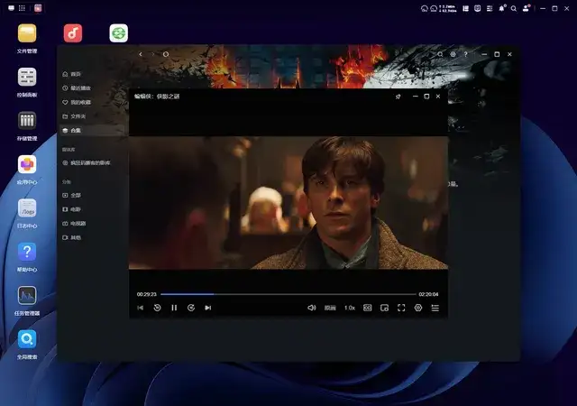
Task: Enable picture-in-picture mode
Action: click(x=384, y=308)
